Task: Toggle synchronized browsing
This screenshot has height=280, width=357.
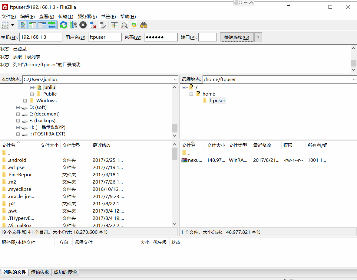Action: coord(134,25)
